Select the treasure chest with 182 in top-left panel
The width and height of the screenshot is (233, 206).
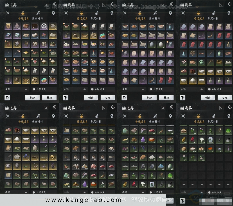coord(26,26)
